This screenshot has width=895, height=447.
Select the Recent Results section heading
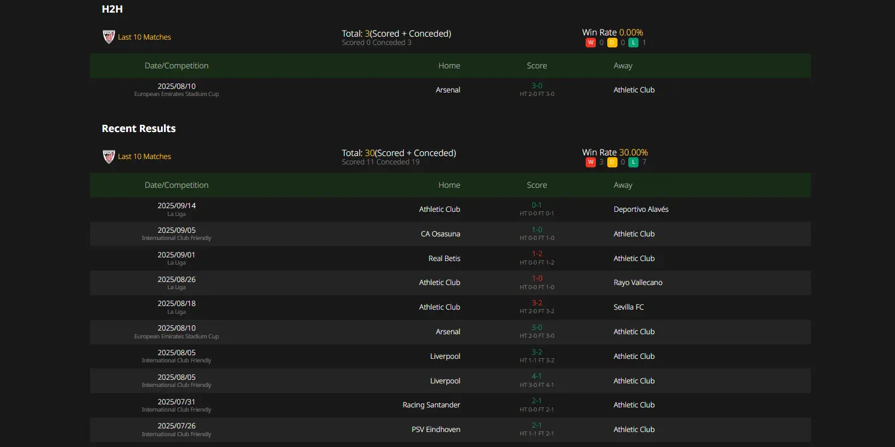pyautogui.click(x=139, y=128)
